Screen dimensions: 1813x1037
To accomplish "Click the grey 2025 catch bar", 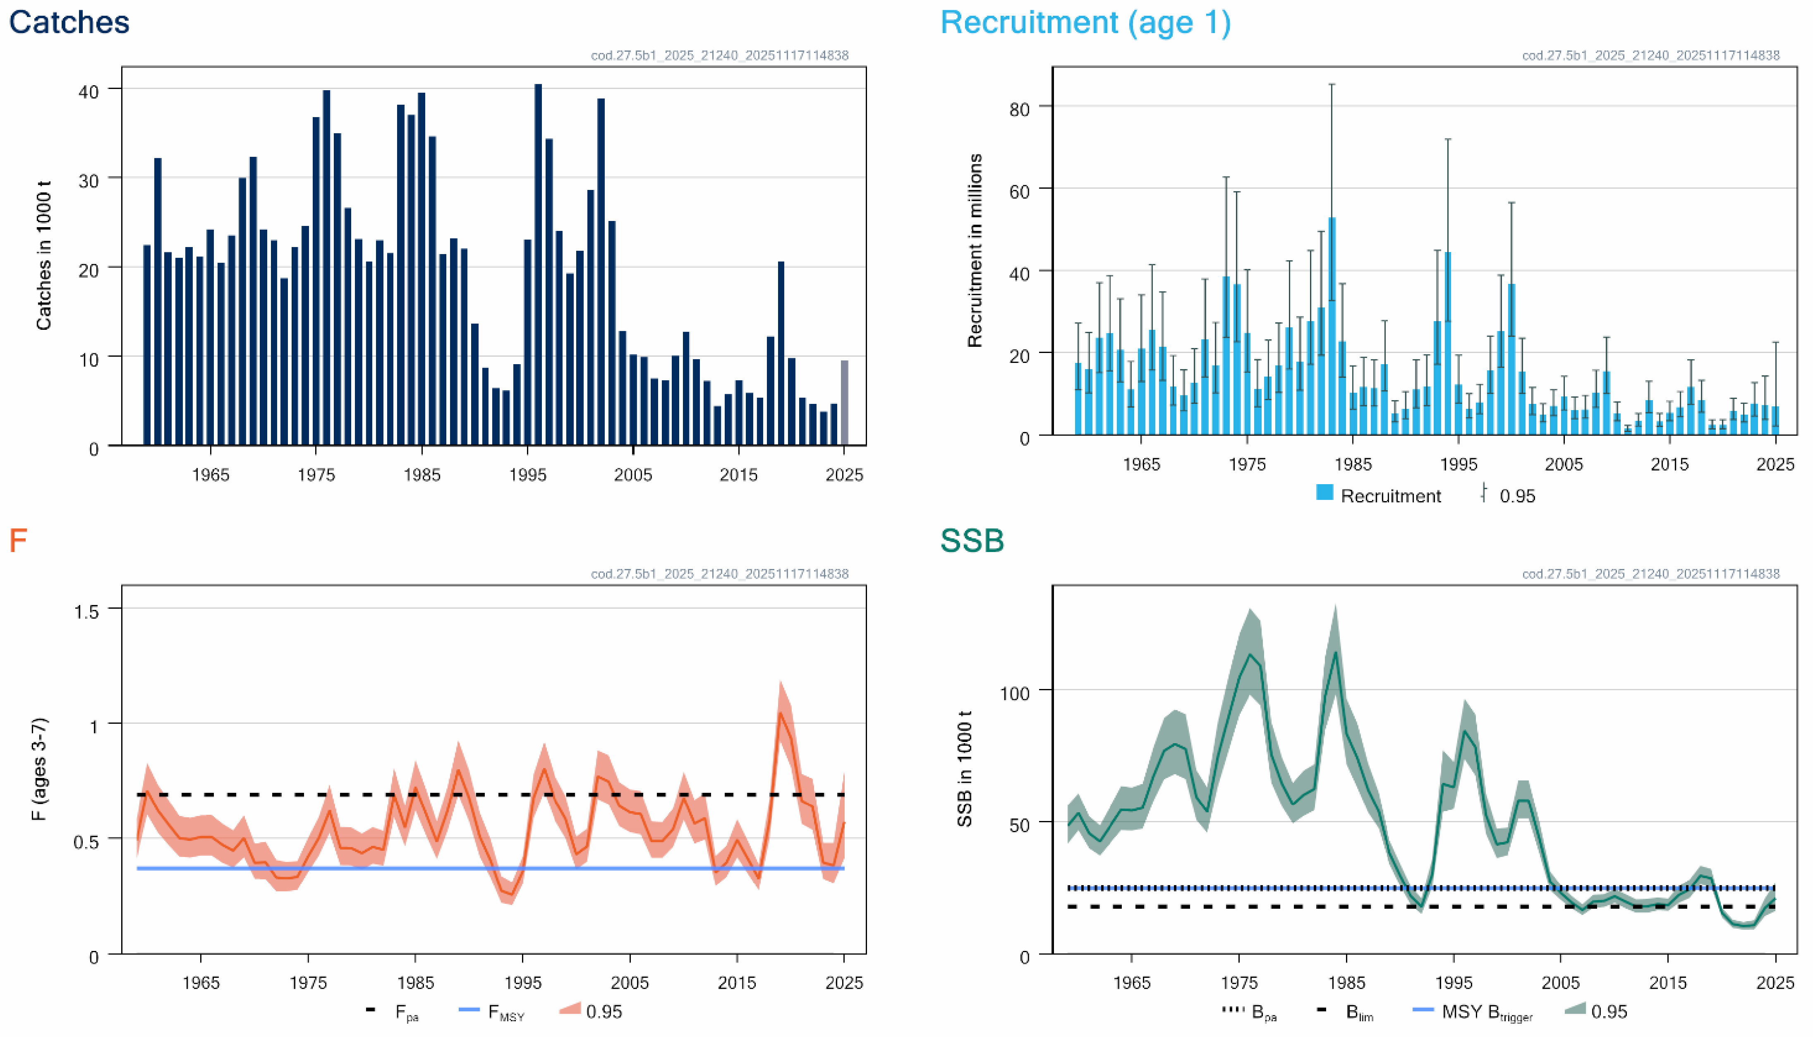I will 844,402.
